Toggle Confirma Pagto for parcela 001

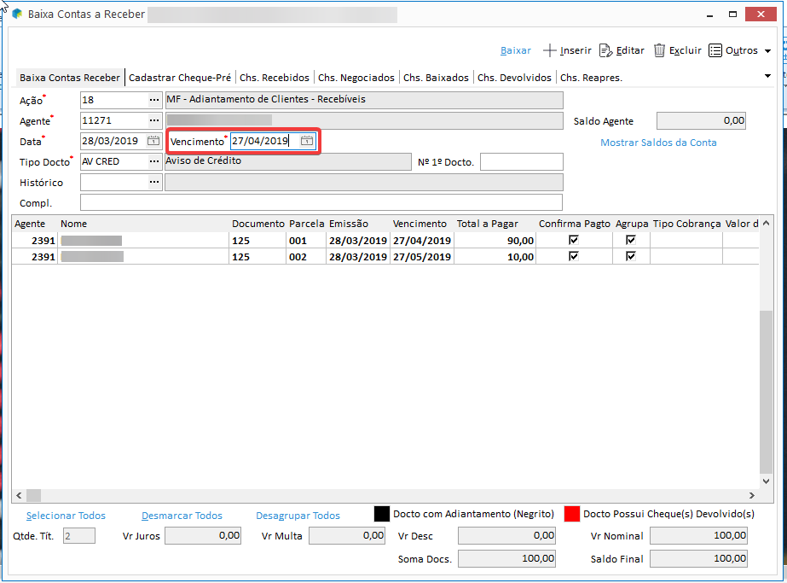coord(574,241)
